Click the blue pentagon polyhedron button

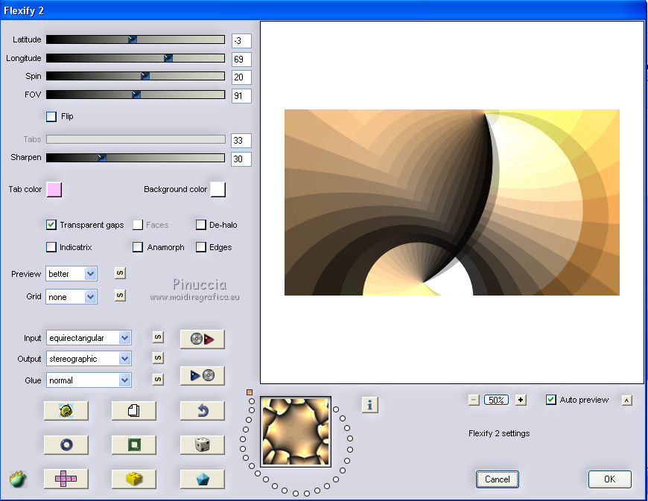202,479
